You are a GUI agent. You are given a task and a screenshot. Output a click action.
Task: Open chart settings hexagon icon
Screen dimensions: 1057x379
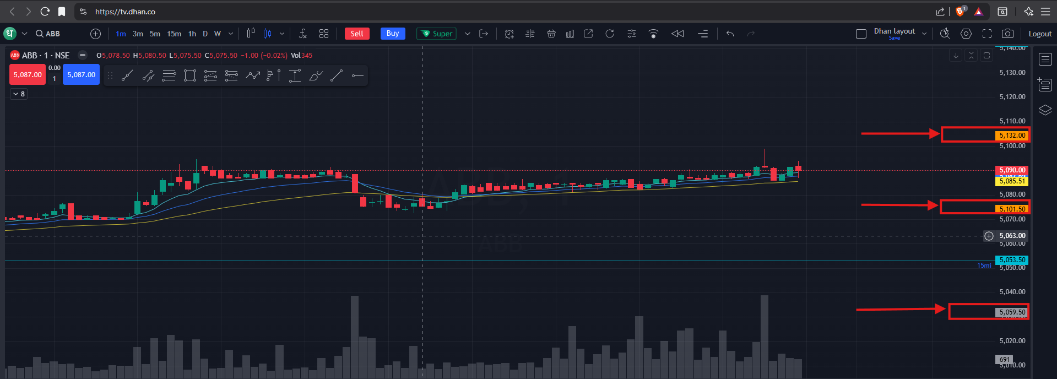point(966,34)
